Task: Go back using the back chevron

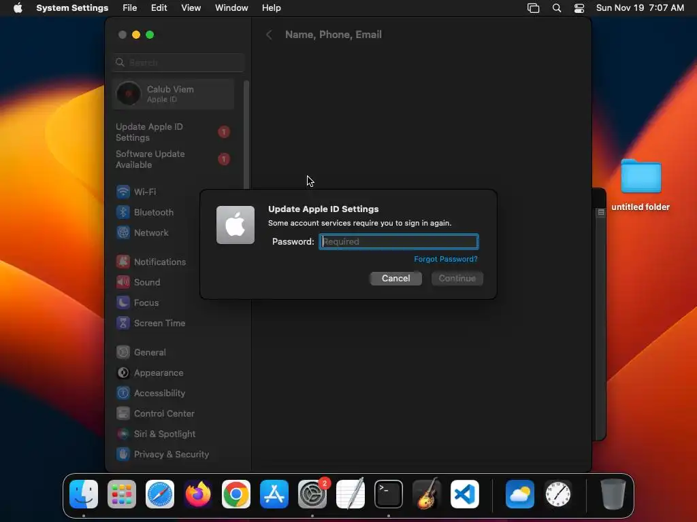Action: (x=269, y=35)
